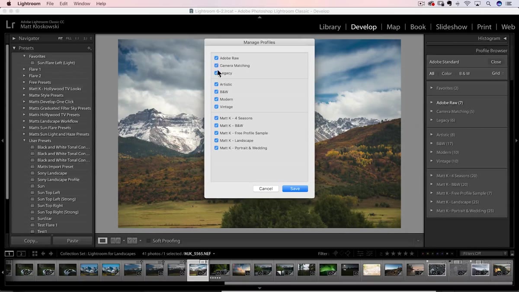
Task: Open the Grid view dropdown
Action: [x=498, y=73]
